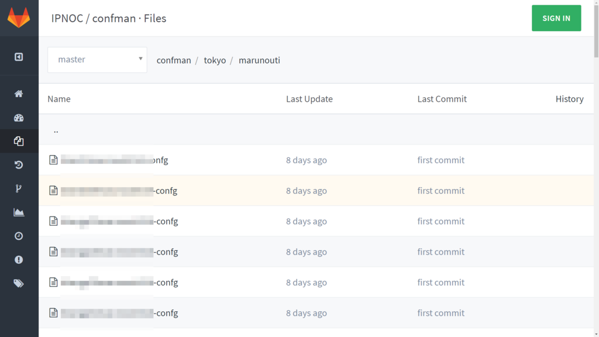Collapse the sidebar with the toggle icon

(19, 57)
